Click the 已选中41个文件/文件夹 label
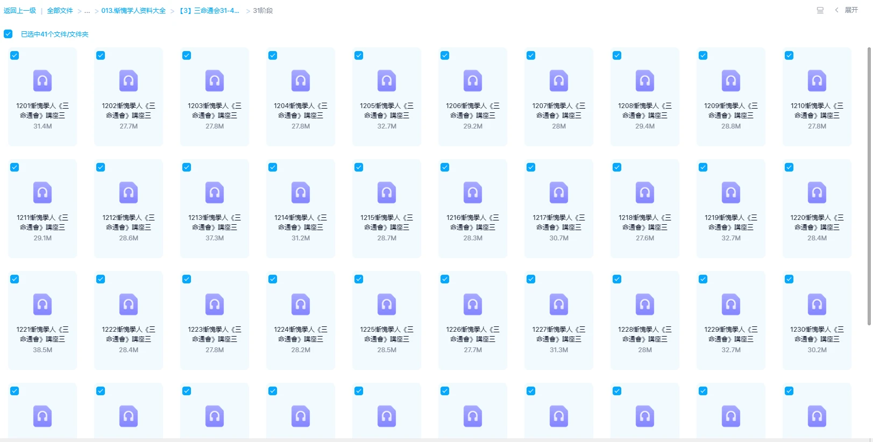 point(55,34)
